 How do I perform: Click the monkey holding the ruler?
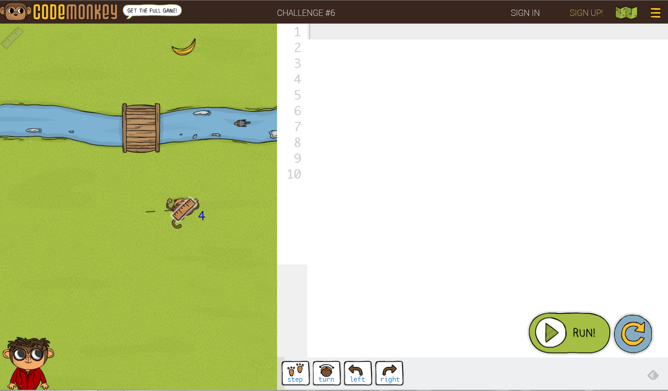click(x=182, y=212)
